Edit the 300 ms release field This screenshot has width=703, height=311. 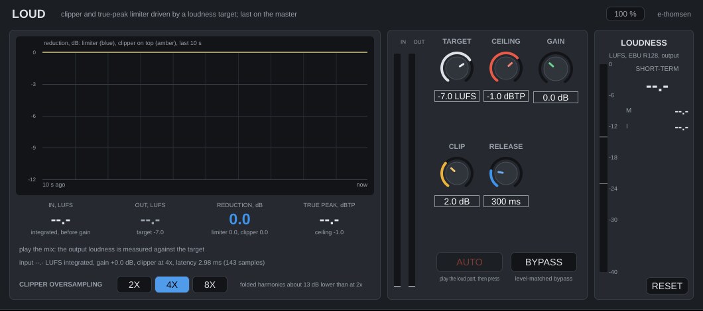tap(506, 201)
